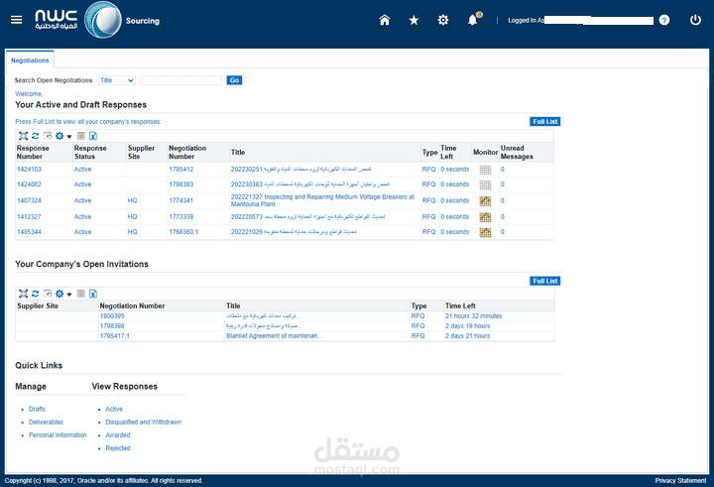Open monitor icon for response 1412327

click(x=485, y=217)
